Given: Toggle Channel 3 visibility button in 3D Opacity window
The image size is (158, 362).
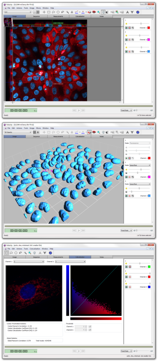Looking at the screenshot, I should pyautogui.click(x=126, y=195).
